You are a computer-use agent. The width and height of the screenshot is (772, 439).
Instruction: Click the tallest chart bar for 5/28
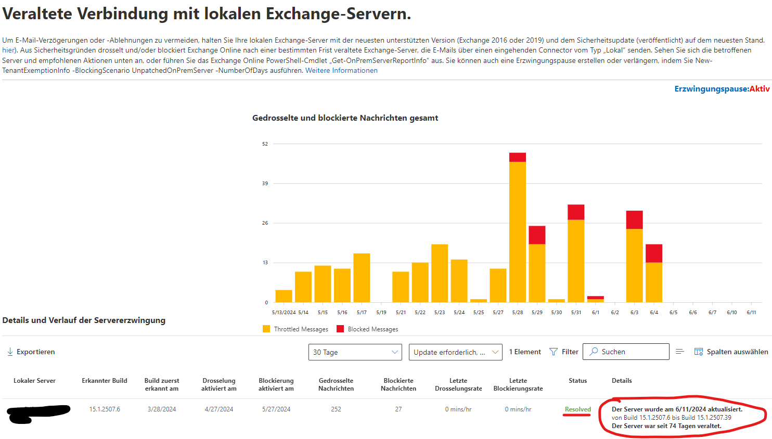[518, 227]
